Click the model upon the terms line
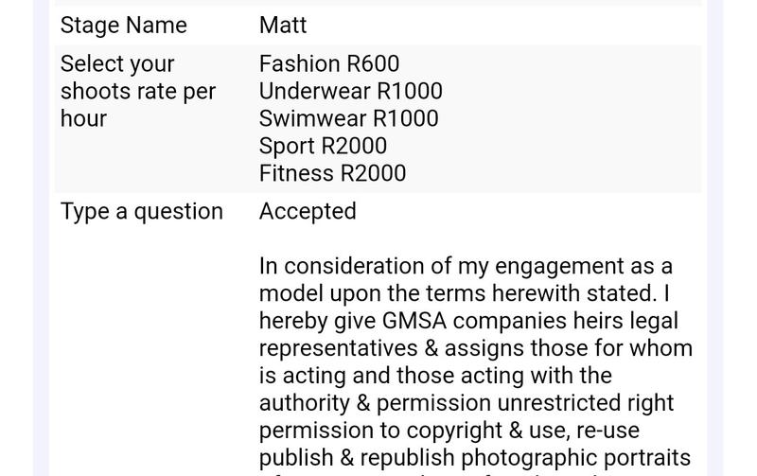This screenshot has height=476, width=757. click(x=465, y=293)
